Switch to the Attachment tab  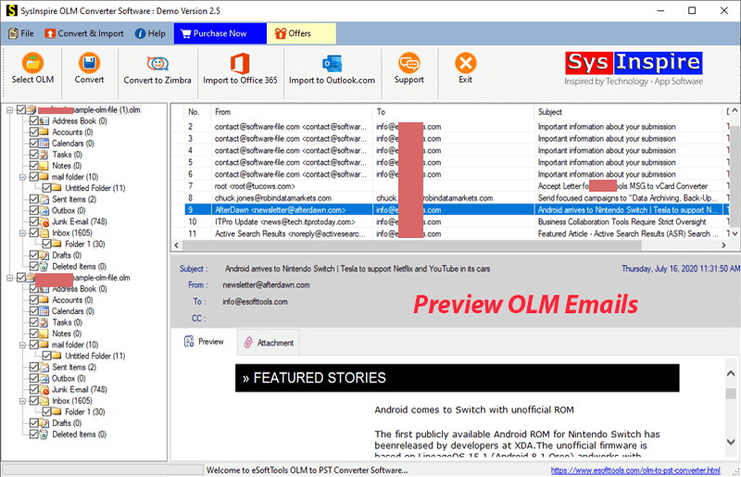pyautogui.click(x=269, y=343)
